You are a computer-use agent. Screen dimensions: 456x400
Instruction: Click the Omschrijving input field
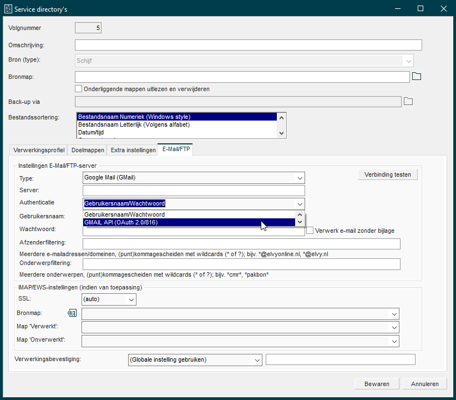pos(249,45)
